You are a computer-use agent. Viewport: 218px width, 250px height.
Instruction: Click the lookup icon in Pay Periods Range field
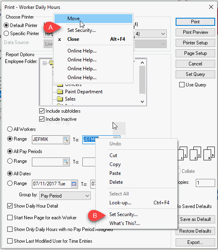coord(66,162)
